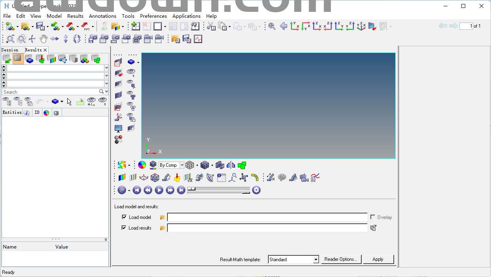Switch to the Session tab

10,50
